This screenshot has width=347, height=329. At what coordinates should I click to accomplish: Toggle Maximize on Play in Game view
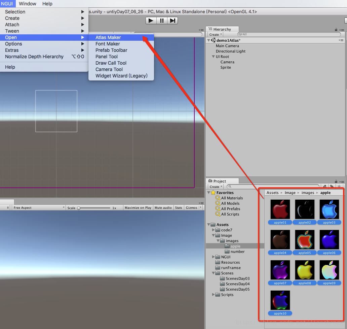pyautogui.click(x=138, y=208)
